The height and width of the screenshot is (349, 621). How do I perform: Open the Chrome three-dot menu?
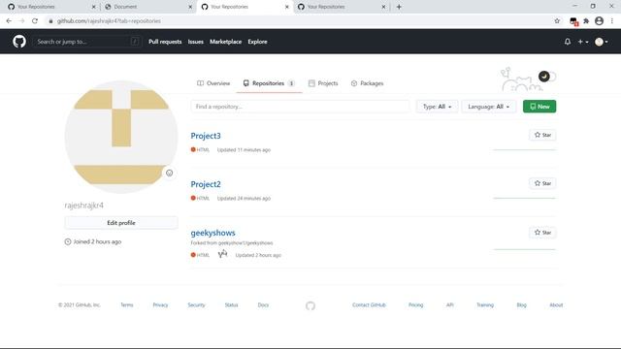coord(612,21)
